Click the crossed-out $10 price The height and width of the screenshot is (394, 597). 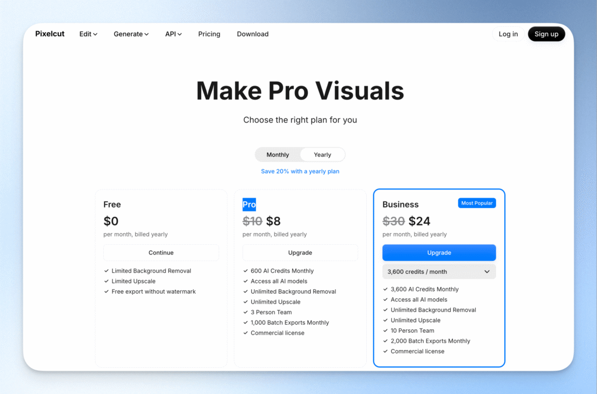click(x=252, y=221)
